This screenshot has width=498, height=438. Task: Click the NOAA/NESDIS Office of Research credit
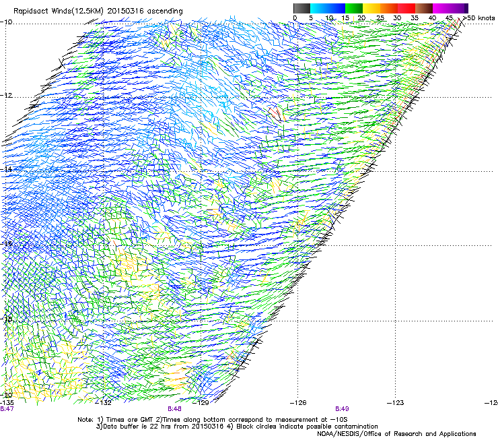click(x=396, y=433)
